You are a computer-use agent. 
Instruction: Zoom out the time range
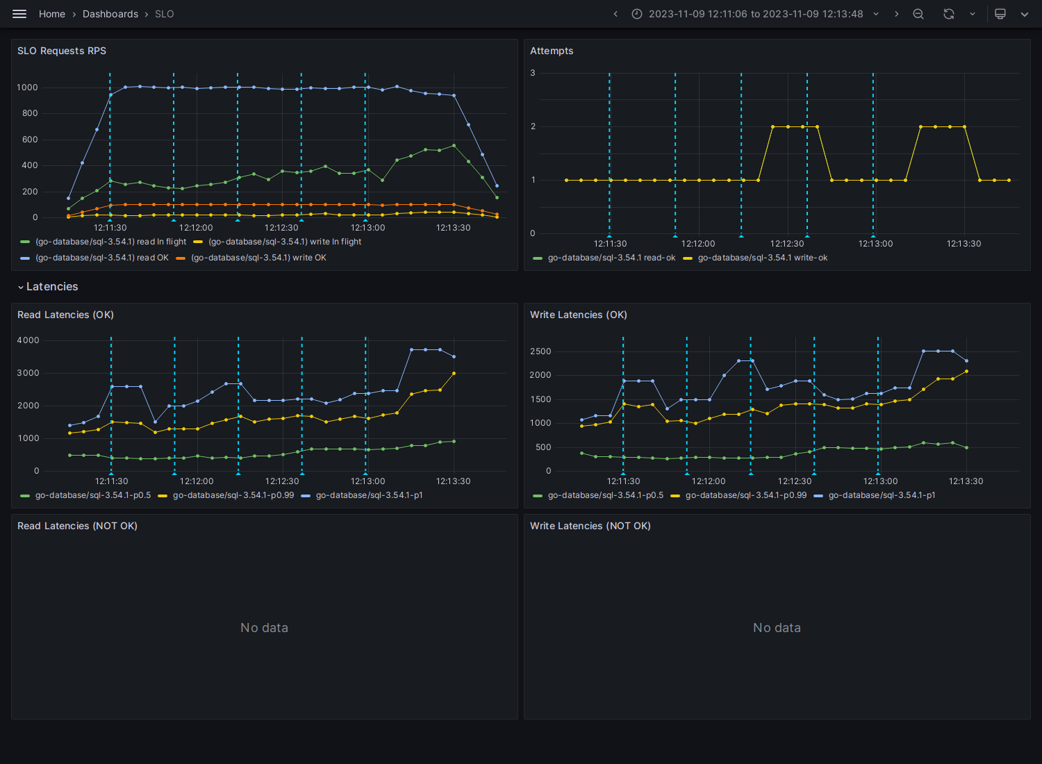(x=918, y=14)
